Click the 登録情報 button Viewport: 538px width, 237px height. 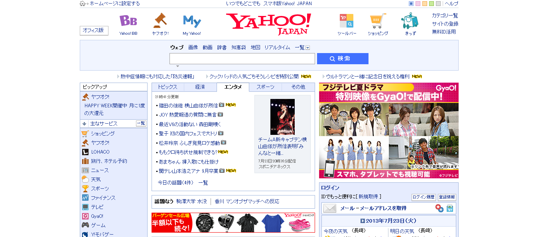[x=447, y=197]
